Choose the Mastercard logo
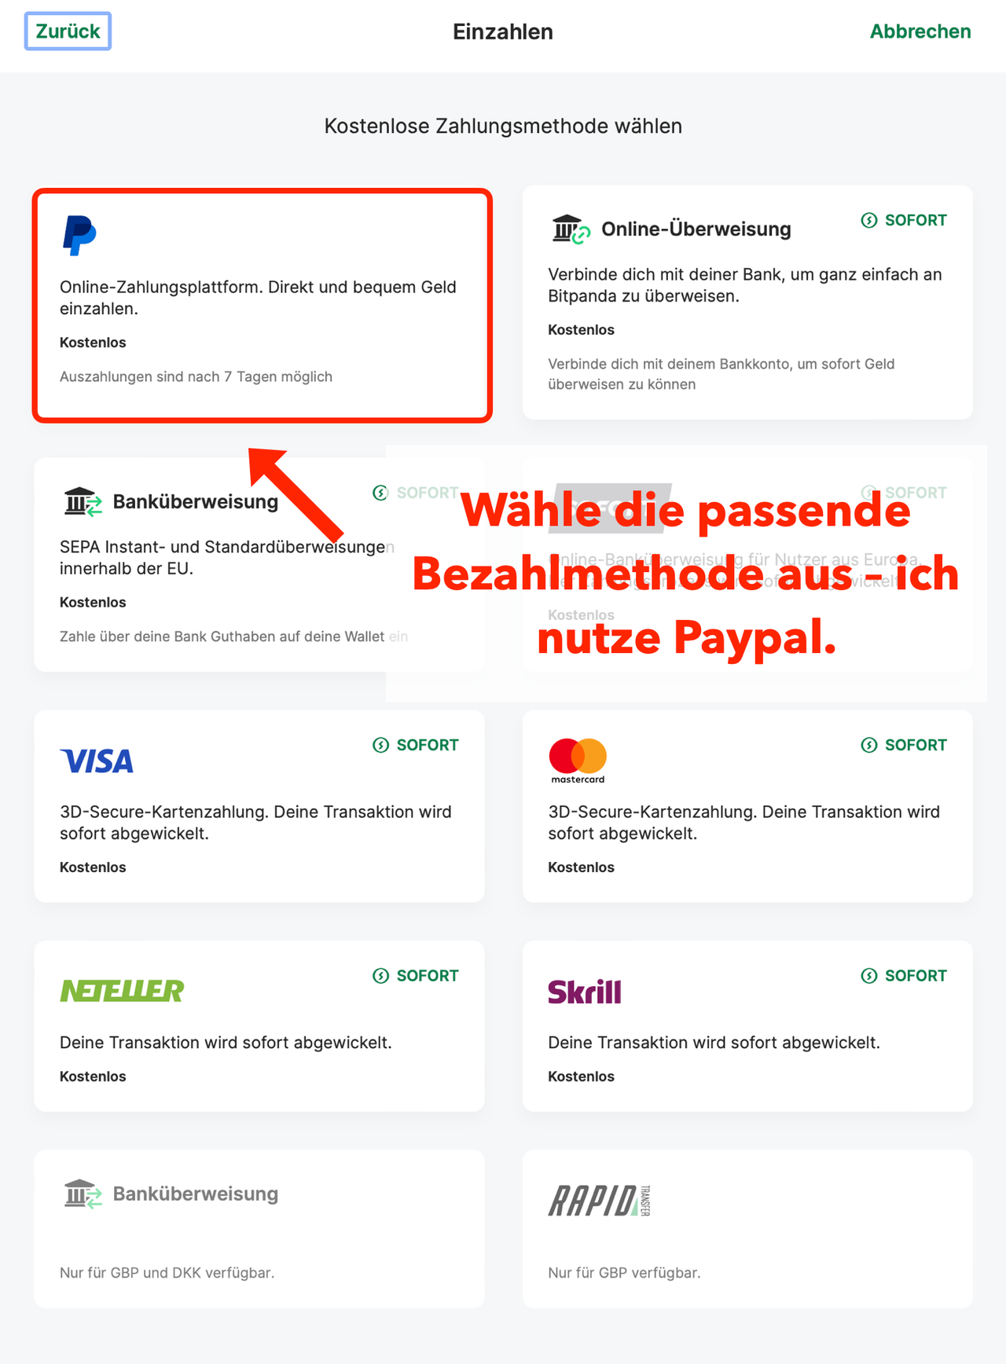The height and width of the screenshot is (1364, 1006). coord(578,761)
